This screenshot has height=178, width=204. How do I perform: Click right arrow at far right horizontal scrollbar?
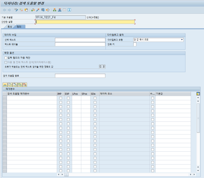194,174
